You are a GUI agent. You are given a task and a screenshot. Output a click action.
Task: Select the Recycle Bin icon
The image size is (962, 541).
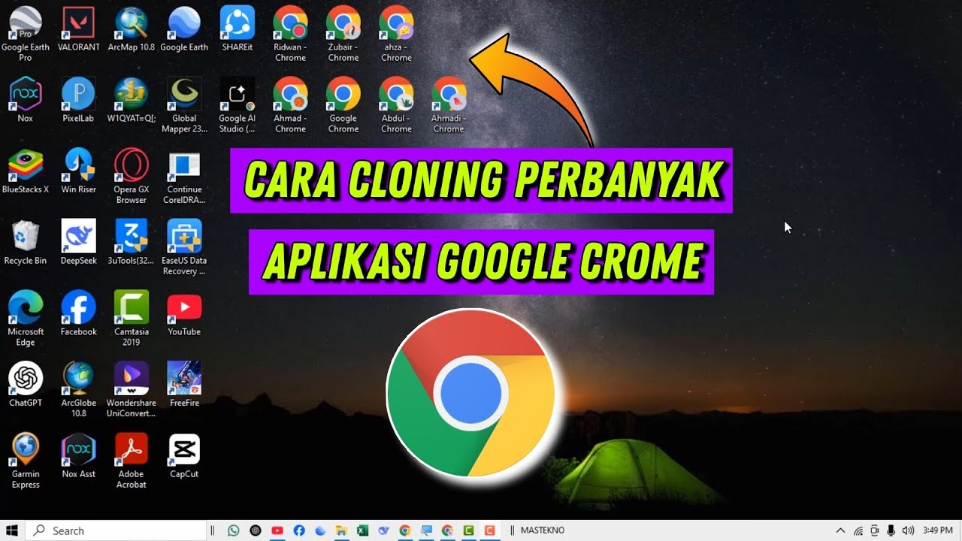coord(26,242)
